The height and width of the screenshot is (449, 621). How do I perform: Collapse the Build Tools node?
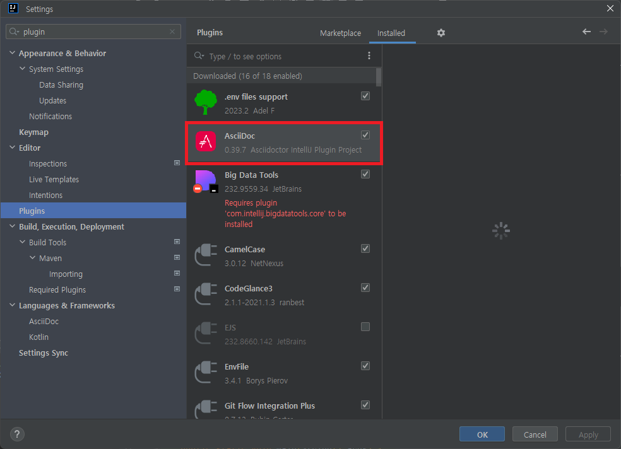point(23,242)
